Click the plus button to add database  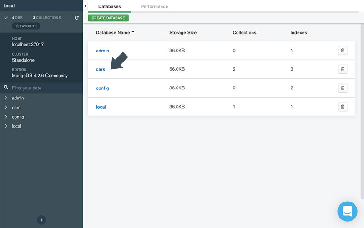(x=41, y=220)
